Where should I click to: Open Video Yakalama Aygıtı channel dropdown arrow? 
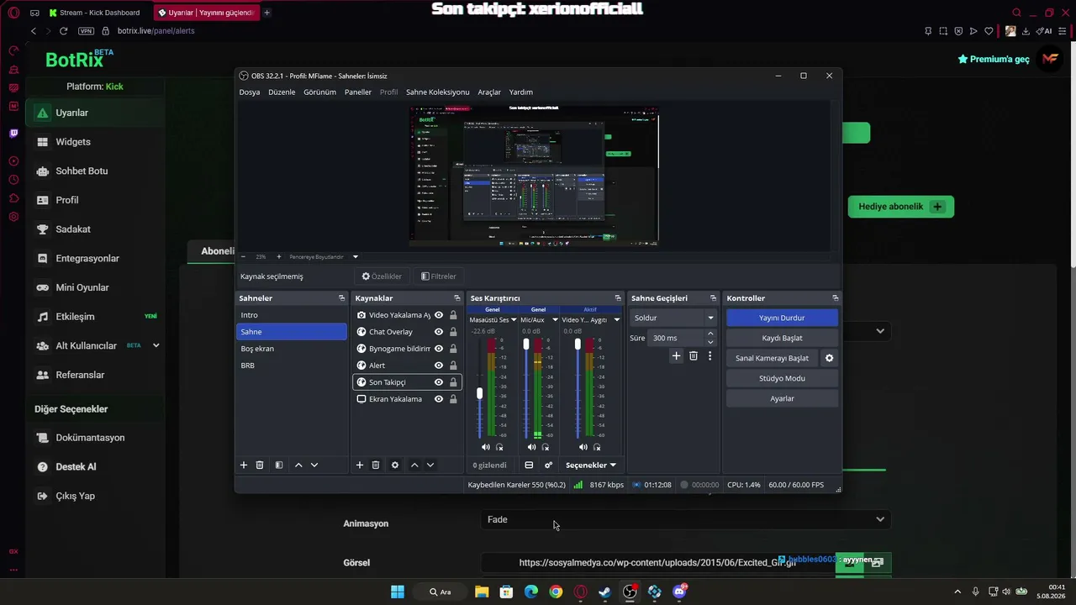tap(616, 320)
